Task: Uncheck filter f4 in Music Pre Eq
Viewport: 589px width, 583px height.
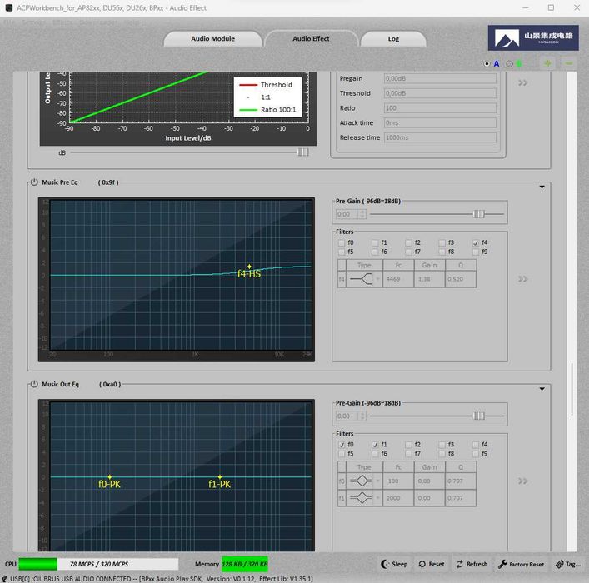Action: click(476, 242)
